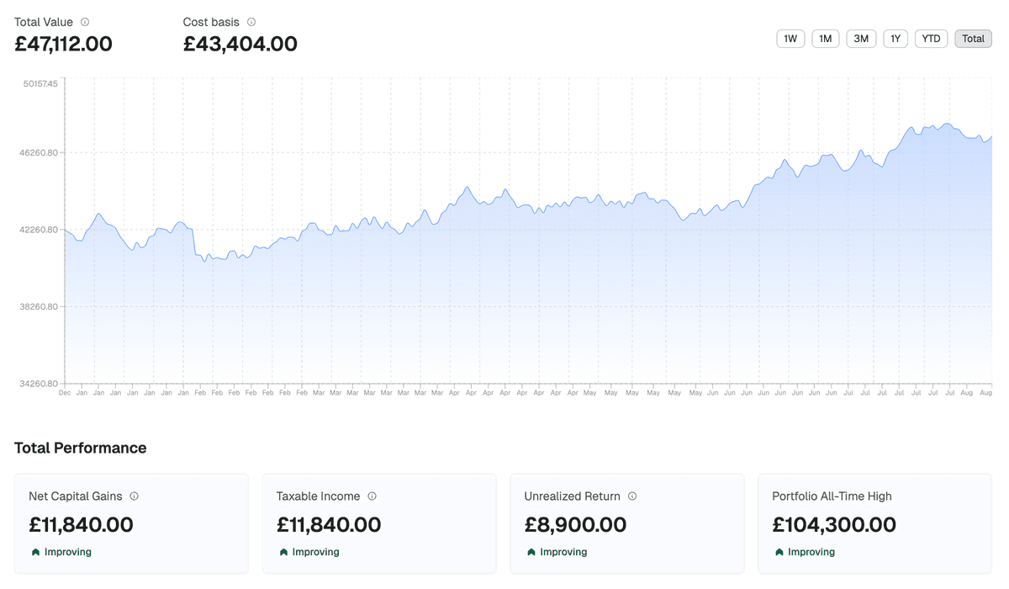This screenshot has height=589, width=1009.
Task: Click info icon next to Total Value
Action: 85,22
